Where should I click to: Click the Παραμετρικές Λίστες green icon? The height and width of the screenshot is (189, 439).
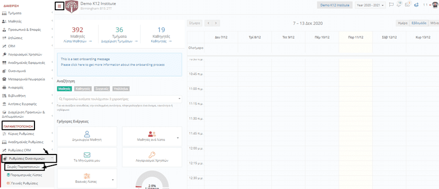(x=8, y=175)
